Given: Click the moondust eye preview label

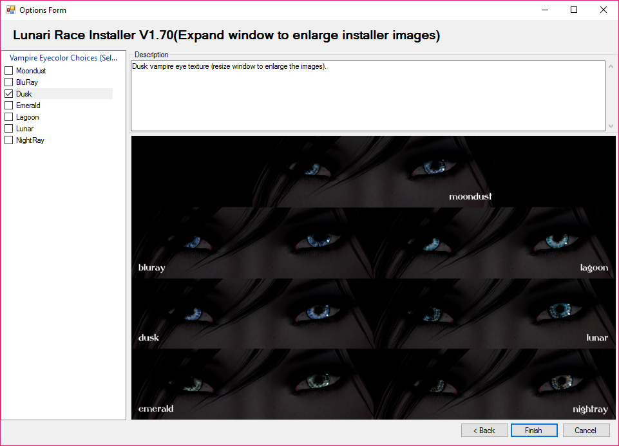Looking at the screenshot, I should point(471,196).
